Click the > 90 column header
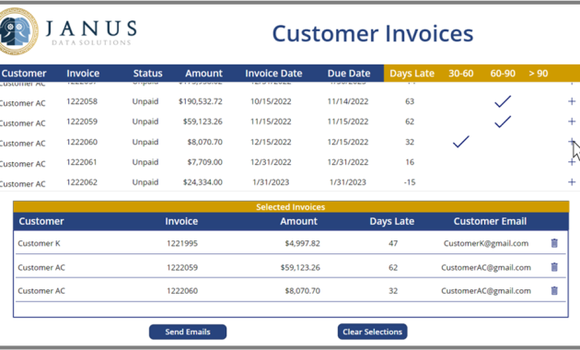This screenshot has width=580, height=350. 539,74
